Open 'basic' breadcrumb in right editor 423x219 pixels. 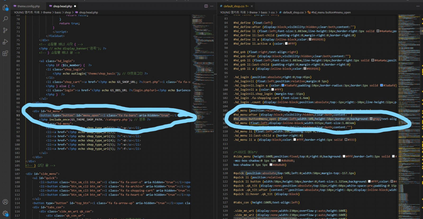(x=264, y=12)
